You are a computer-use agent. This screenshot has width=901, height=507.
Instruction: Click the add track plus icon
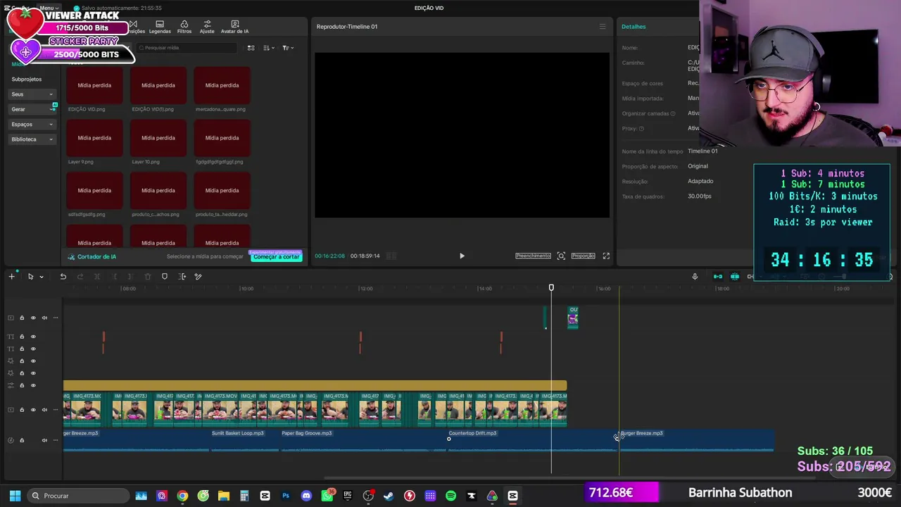click(x=11, y=277)
